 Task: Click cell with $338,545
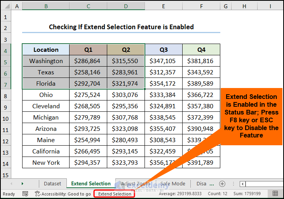click(x=164, y=118)
